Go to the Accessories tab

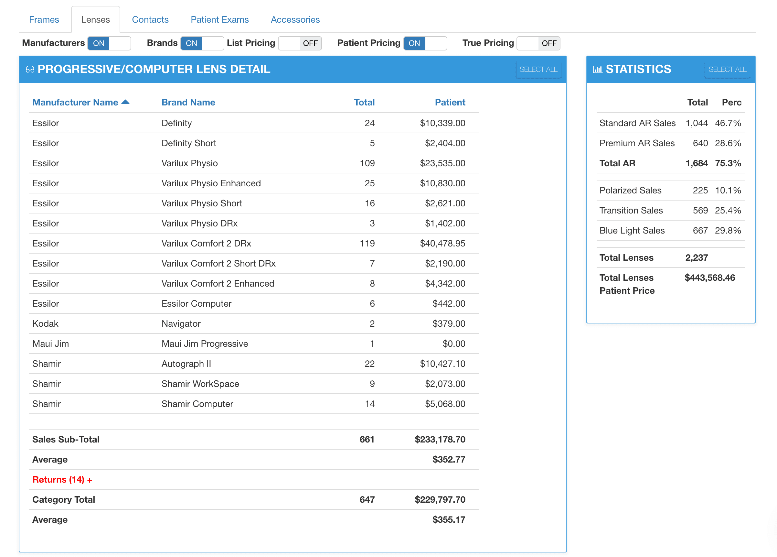tap(295, 19)
